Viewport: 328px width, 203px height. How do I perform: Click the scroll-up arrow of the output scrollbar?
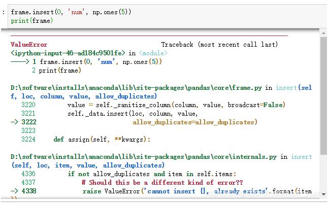323,33
